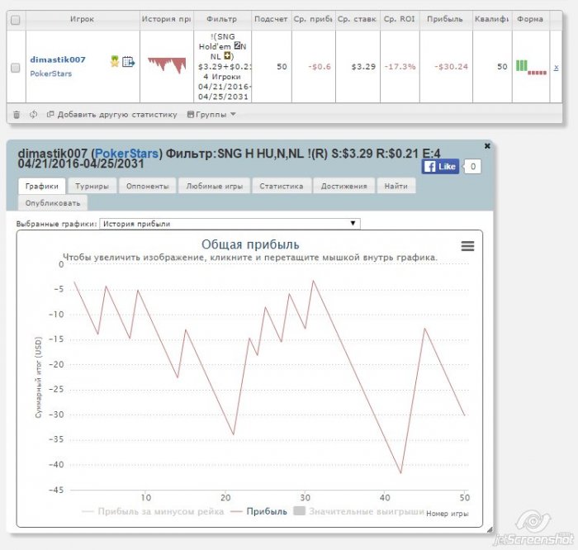Expand the Группы dropdown
The width and height of the screenshot is (578, 550).
211,115
